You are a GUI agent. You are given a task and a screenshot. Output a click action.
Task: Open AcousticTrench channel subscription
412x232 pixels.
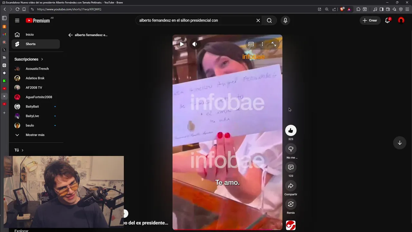[x=36, y=69]
